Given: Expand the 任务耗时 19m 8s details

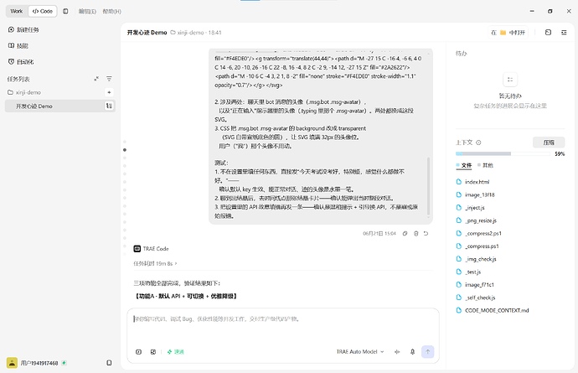Looking at the screenshot, I should (155, 263).
